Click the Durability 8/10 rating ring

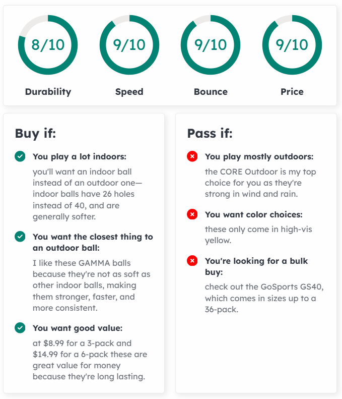click(48, 45)
